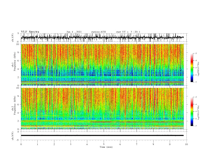Screen dimensions: 210x162
Task: Click the "-7" label on ch.1 colorbar
Action: 196,82
